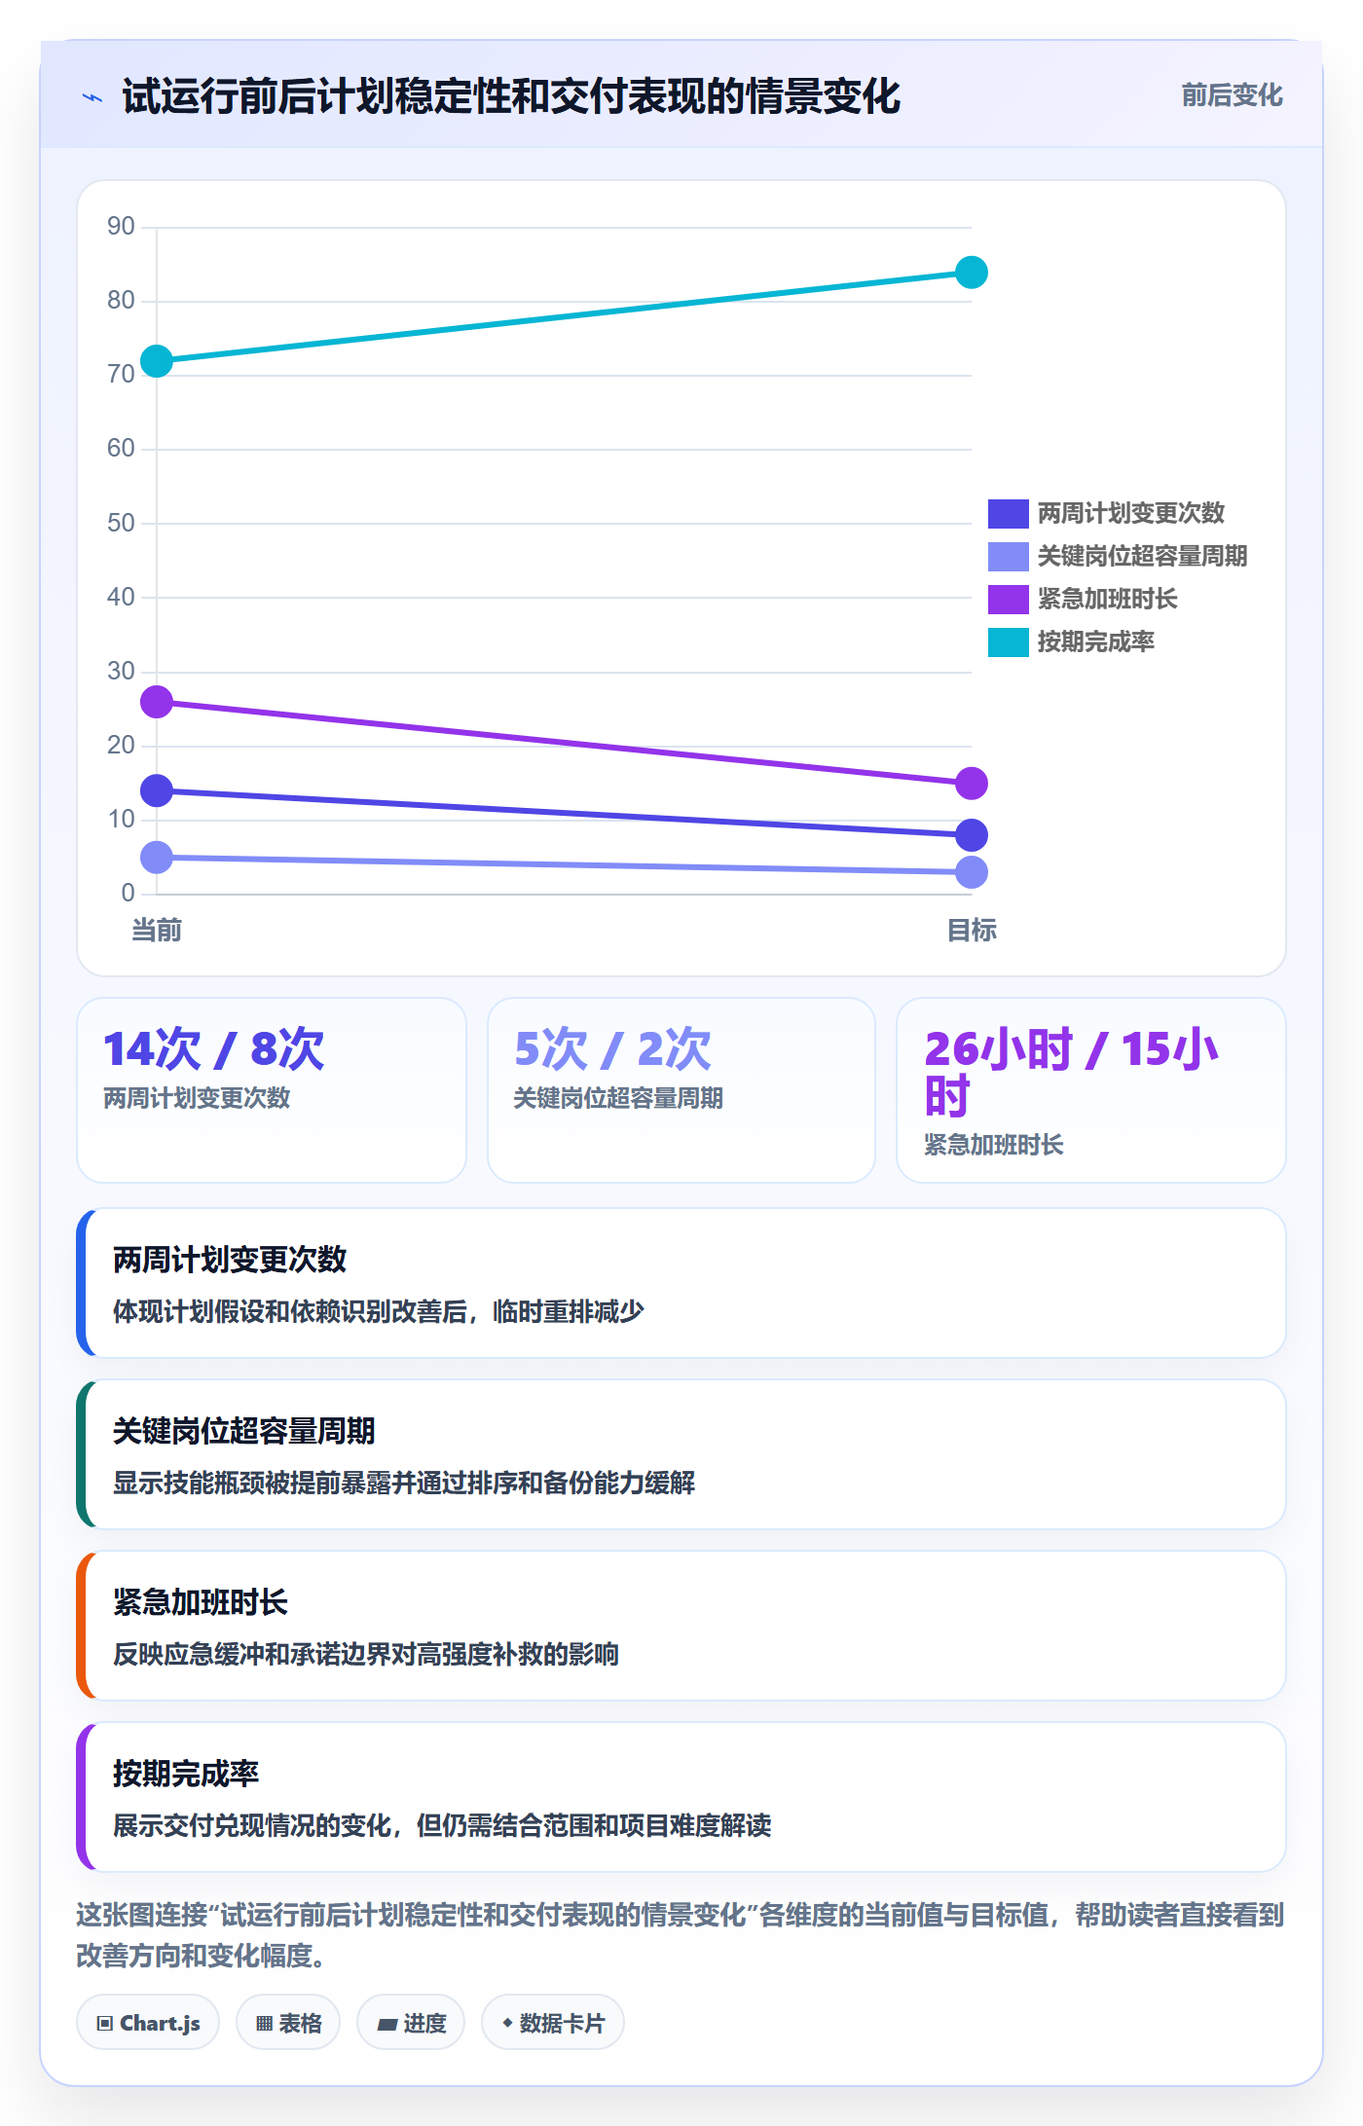Toggle 关键岗位超容量周期 legend color box

tap(1008, 556)
